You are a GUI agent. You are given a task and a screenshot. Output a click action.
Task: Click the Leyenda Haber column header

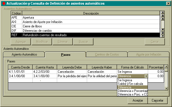tap(102, 67)
